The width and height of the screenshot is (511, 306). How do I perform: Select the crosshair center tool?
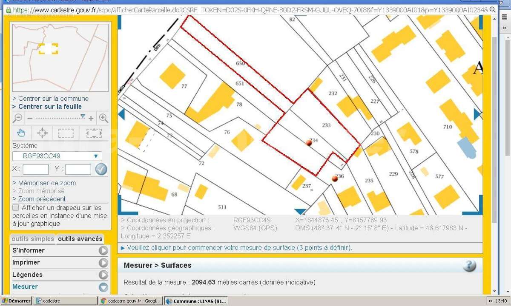point(42,133)
